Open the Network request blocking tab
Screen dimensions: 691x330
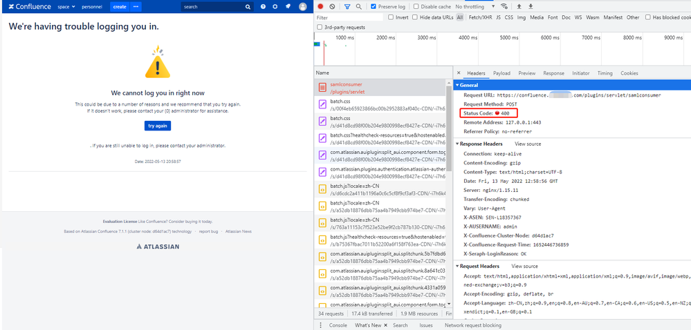(x=473, y=325)
